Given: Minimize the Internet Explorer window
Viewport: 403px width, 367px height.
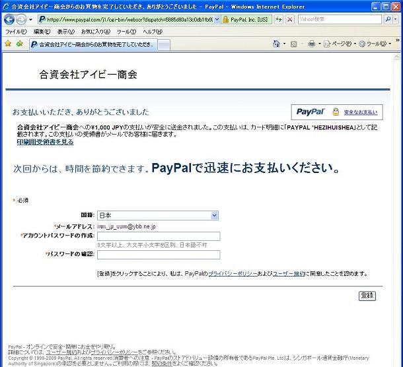Looking at the screenshot, I should [x=376, y=7].
